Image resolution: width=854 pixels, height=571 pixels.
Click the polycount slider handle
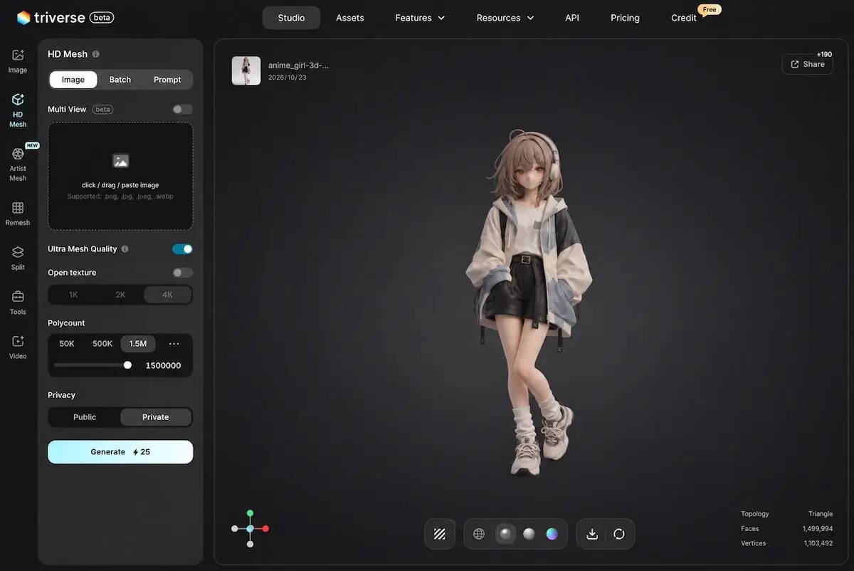pos(127,365)
